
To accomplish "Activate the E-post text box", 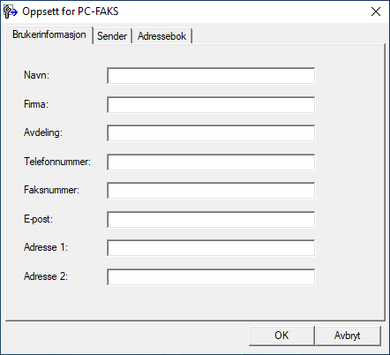I will click(211, 219).
